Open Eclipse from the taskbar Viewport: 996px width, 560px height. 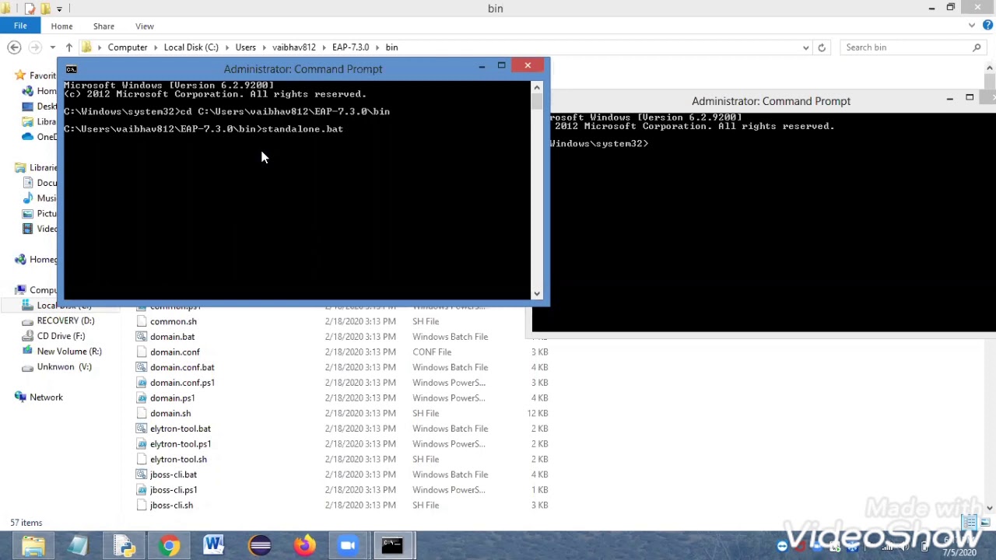click(259, 545)
